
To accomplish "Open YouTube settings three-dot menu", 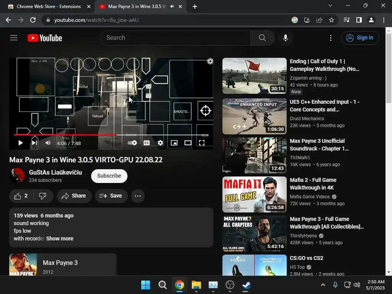I will [x=330, y=38].
